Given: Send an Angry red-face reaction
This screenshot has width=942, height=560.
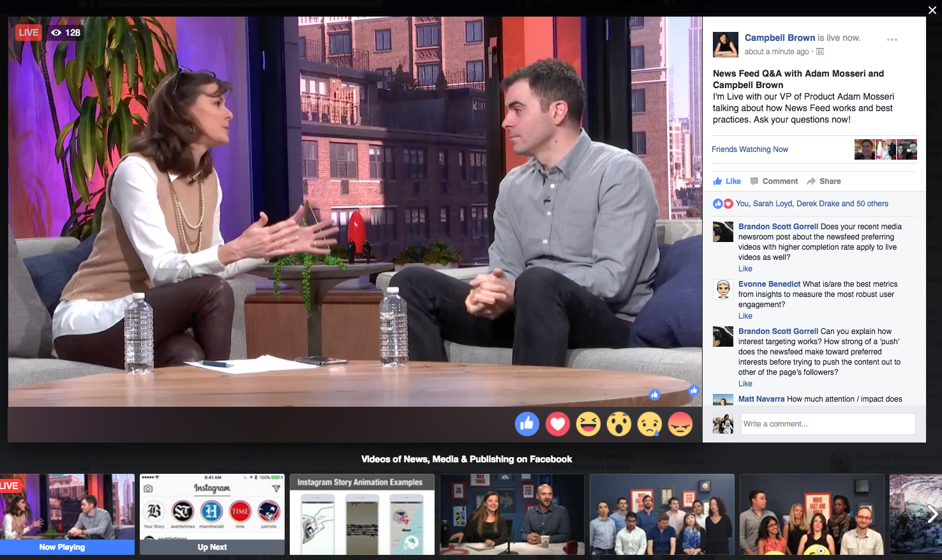Looking at the screenshot, I should [680, 423].
